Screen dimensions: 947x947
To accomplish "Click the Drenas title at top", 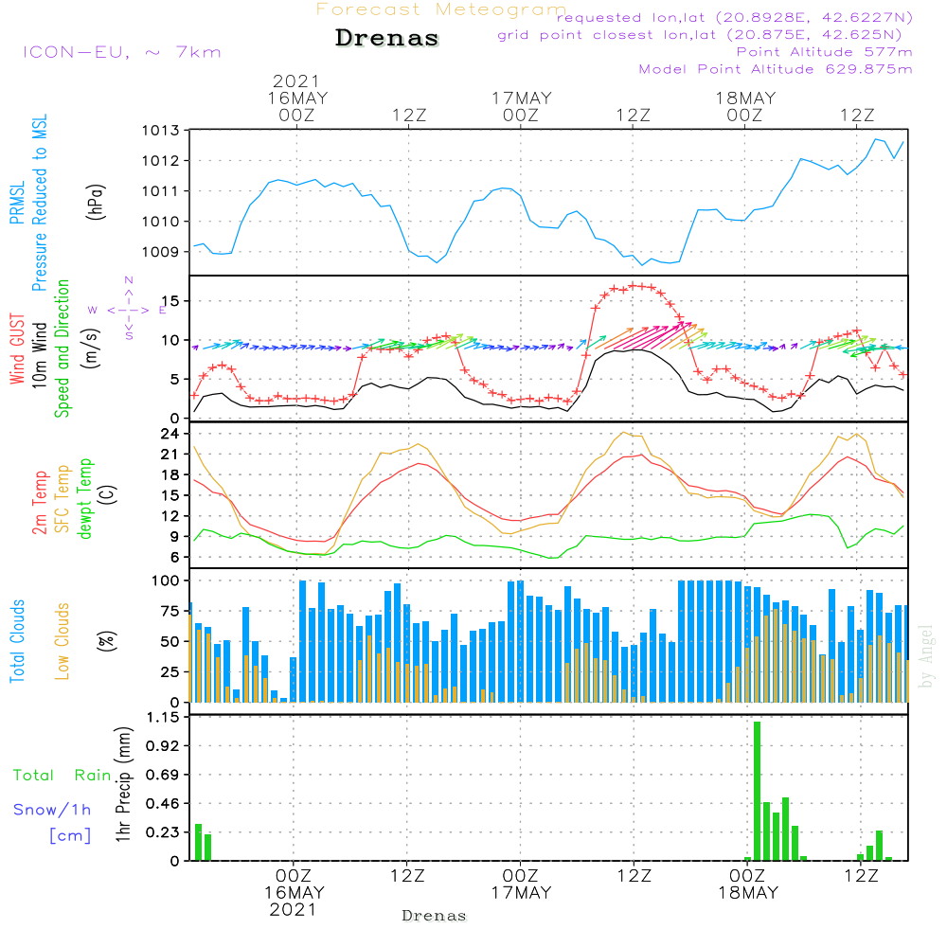I will tap(386, 38).
